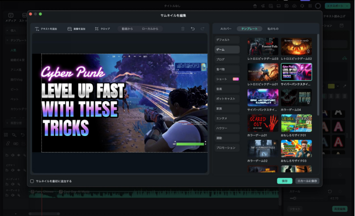This screenshot has width=355, height=216.
Task: Click the undo arrow icon
Action: [x=193, y=29]
